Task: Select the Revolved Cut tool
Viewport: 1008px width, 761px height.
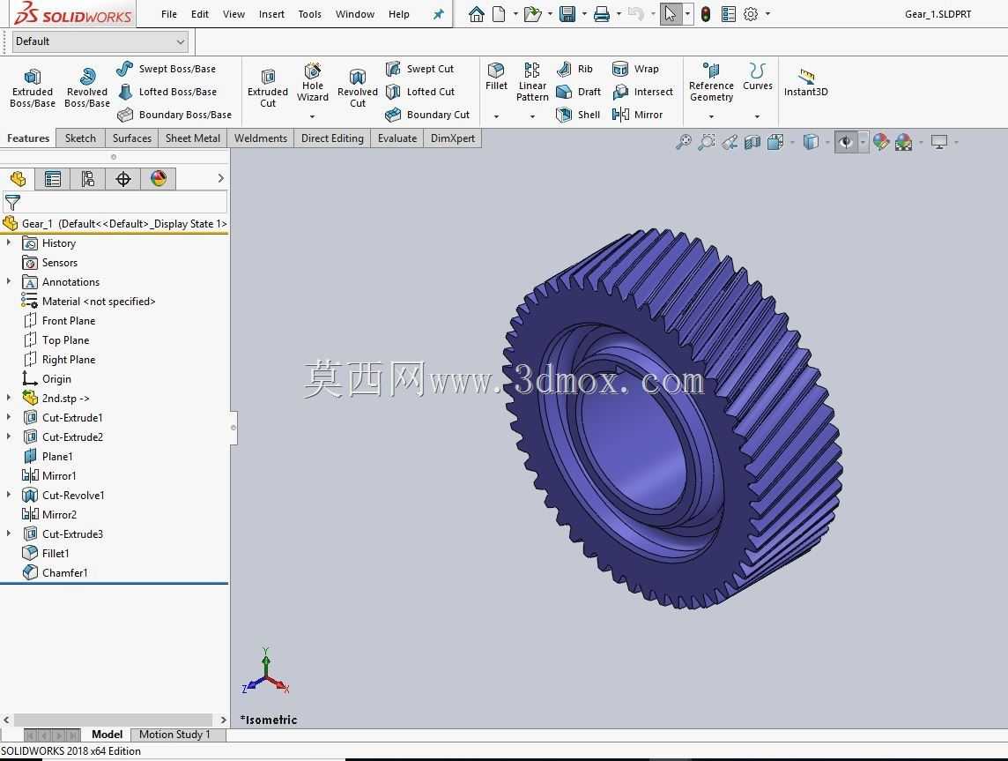Action: [358, 87]
